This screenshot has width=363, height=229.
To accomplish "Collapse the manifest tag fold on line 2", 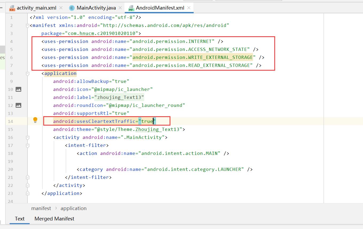I will pyautogui.click(x=28, y=26).
